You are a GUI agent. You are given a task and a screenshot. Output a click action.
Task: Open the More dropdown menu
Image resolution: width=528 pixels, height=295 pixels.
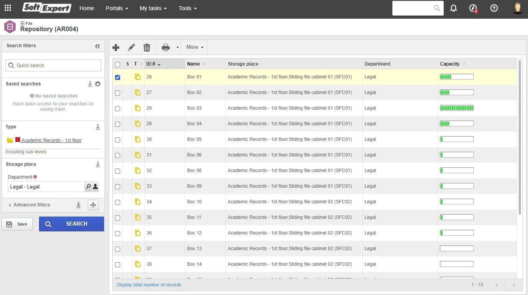[x=194, y=47]
